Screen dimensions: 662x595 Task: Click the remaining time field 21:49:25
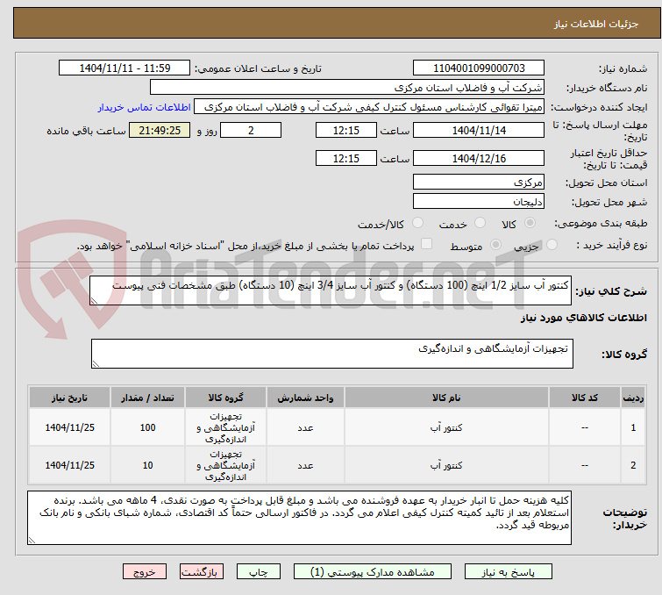160,130
